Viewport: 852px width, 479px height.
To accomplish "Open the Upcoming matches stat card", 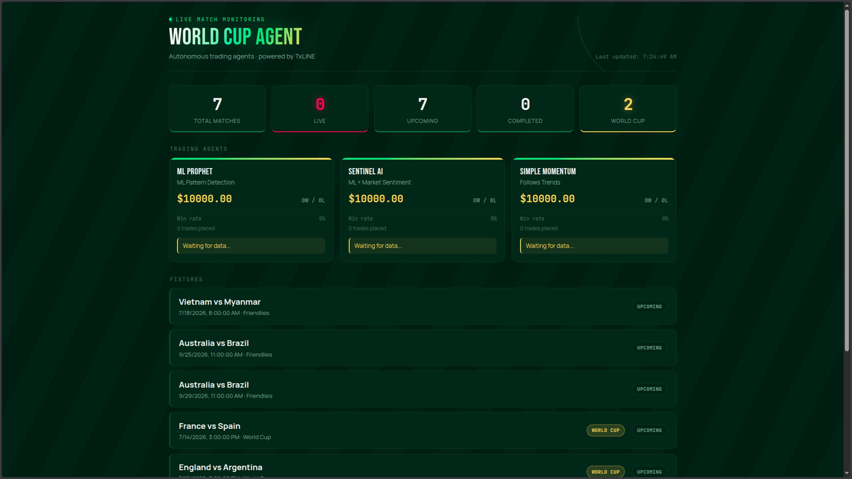I will 422,109.
